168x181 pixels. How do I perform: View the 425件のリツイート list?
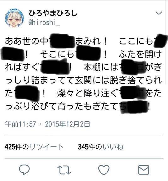pos(34,147)
